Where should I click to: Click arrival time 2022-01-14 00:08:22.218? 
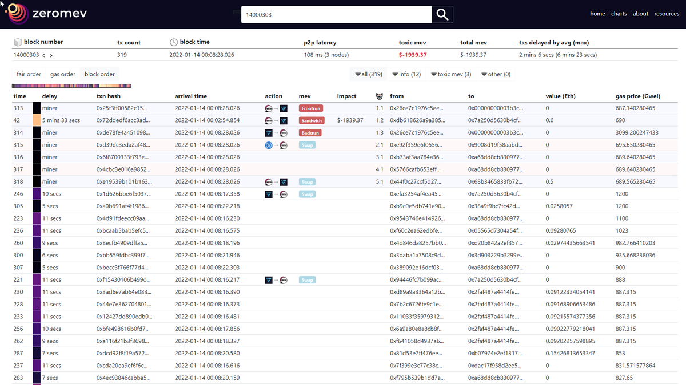click(207, 206)
